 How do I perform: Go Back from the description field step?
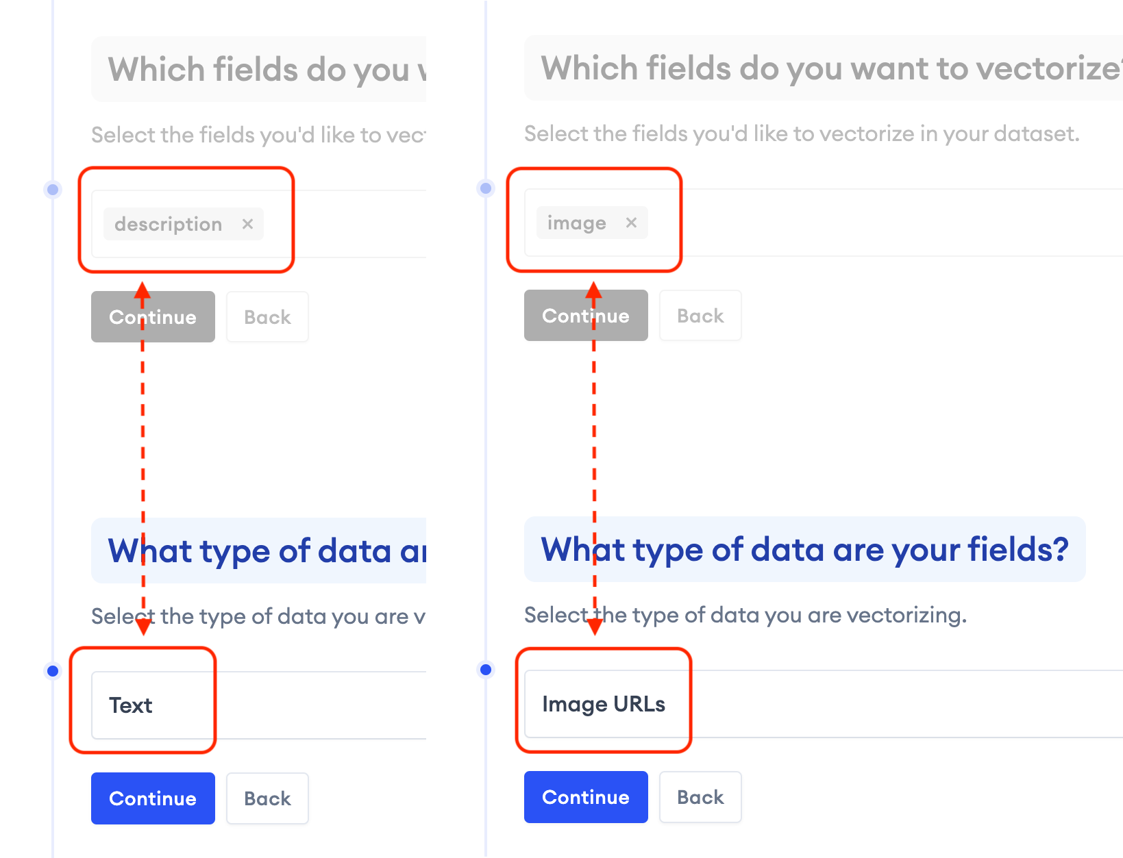[x=267, y=317]
